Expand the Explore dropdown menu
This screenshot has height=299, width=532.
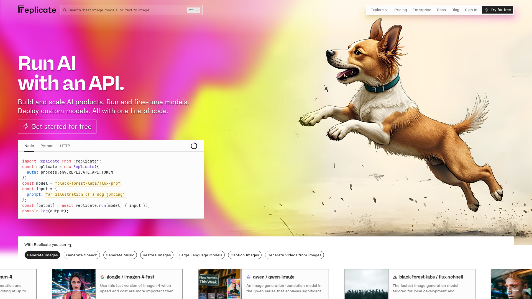(x=379, y=10)
